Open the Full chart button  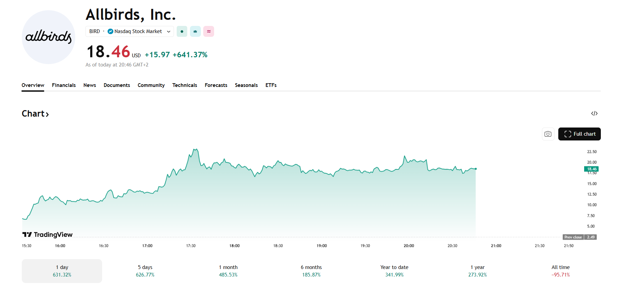pos(579,134)
